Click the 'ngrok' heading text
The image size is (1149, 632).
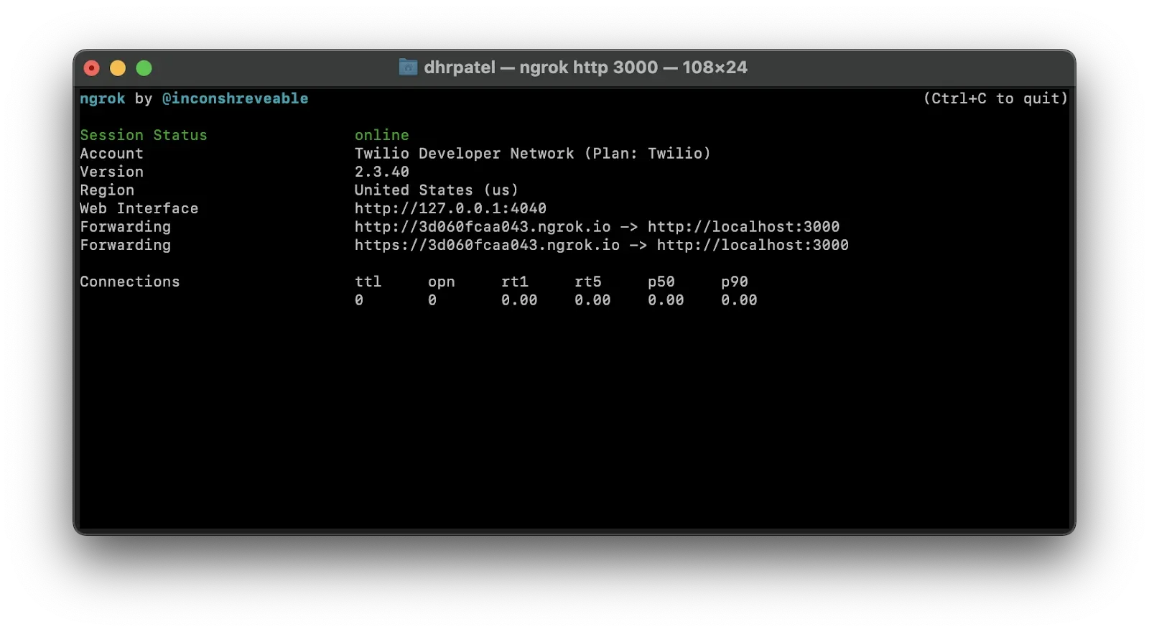point(103,98)
